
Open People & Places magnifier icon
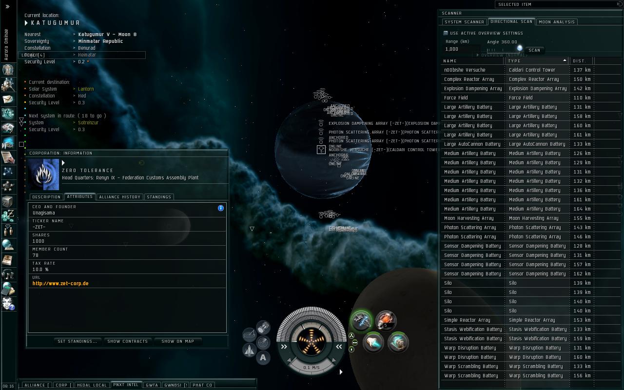tap(8, 84)
